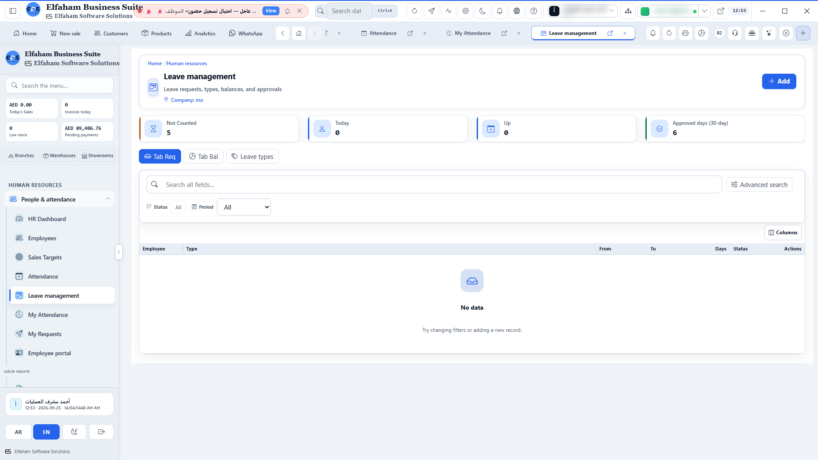The image size is (818, 460).
Task: Click the Search all fields box
Action: tap(434, 184)
